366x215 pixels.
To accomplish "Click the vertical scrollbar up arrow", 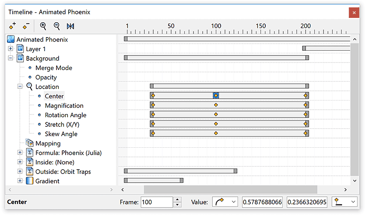I will pos(355,39).
